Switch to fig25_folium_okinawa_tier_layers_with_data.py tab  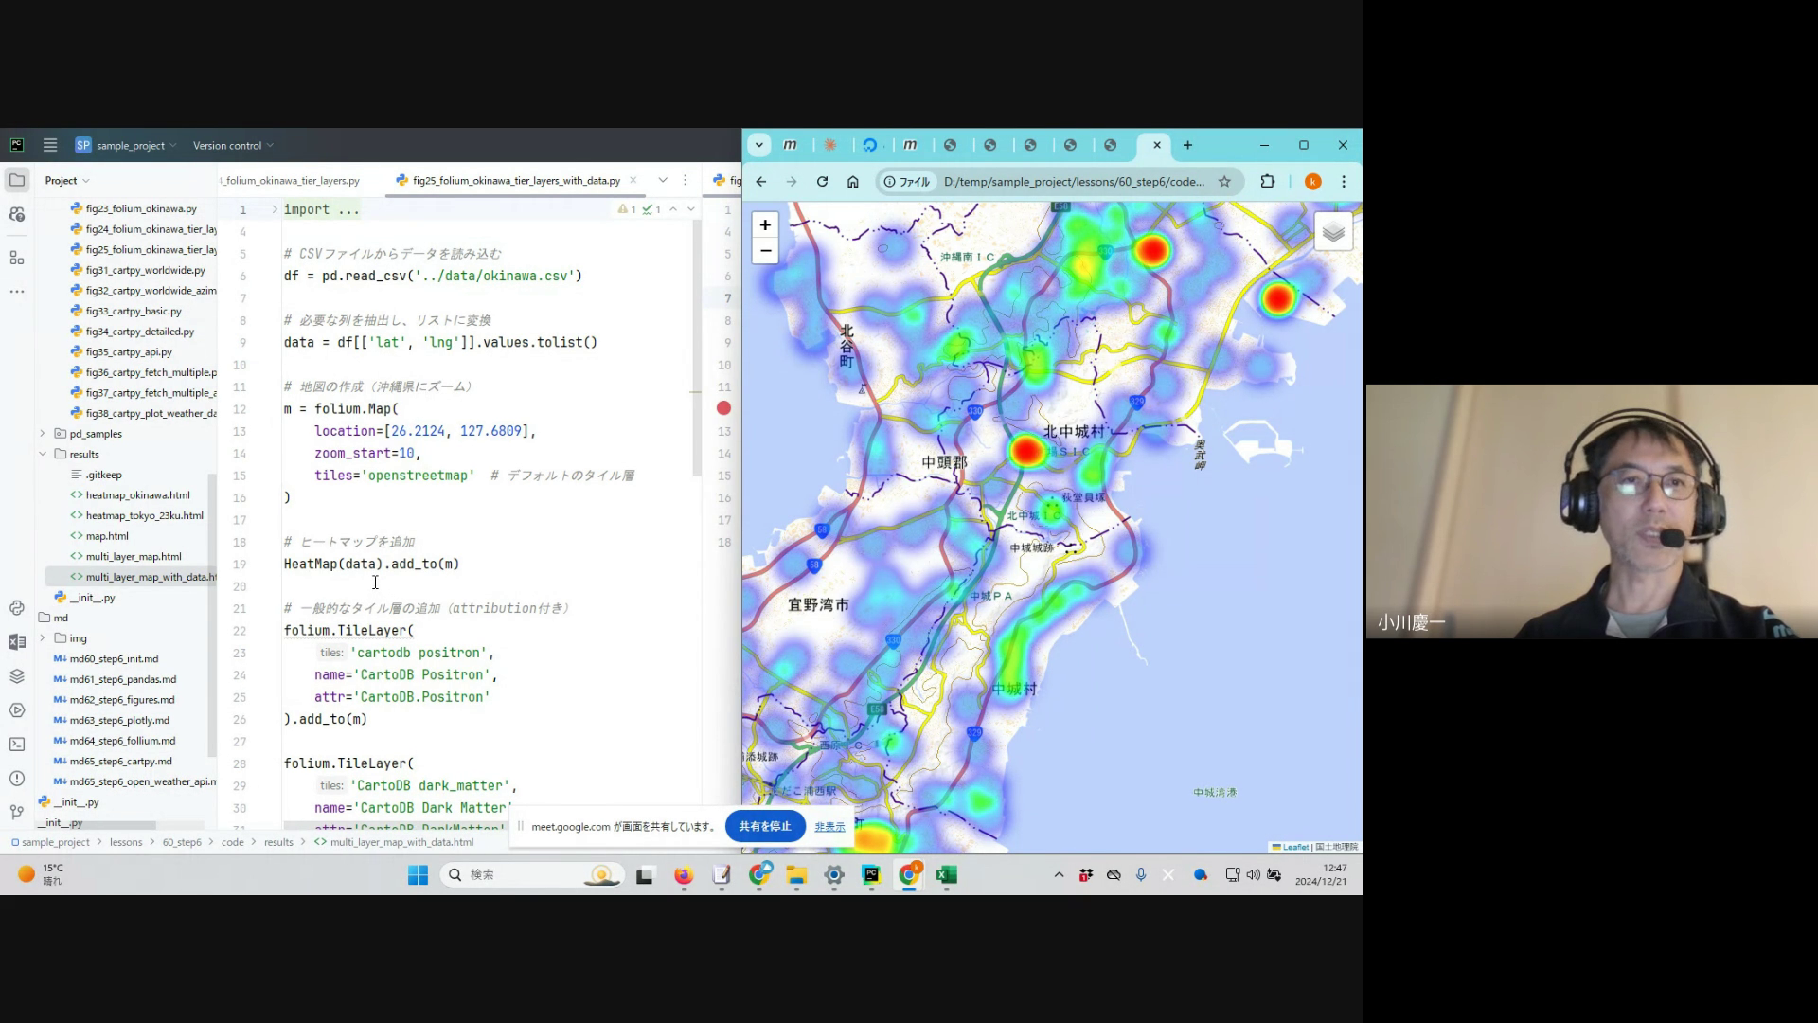(516, 180)
